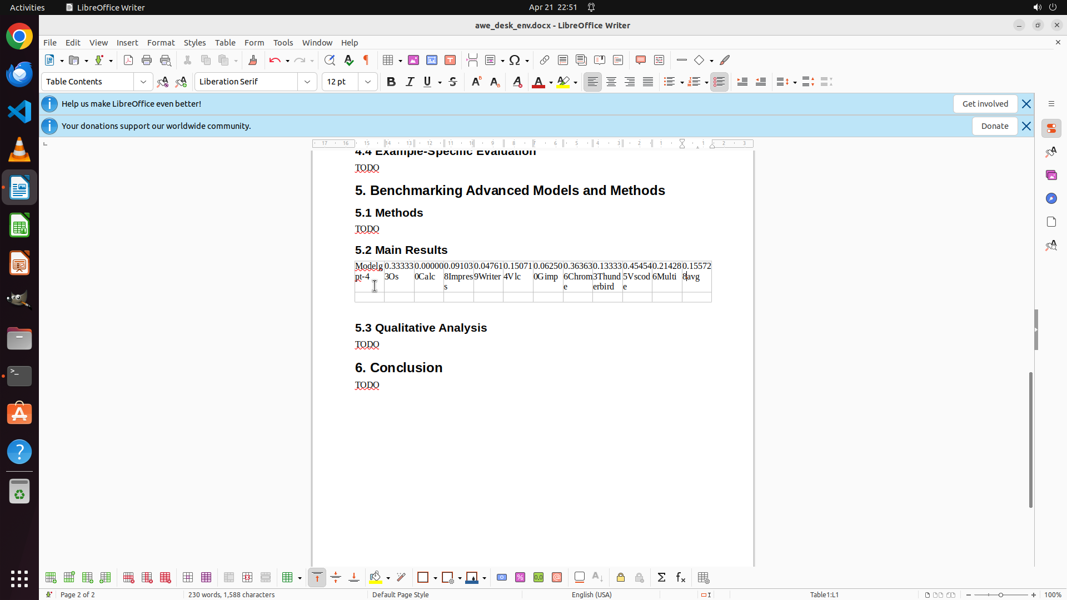Viewport: 1067px width, 600px height.
Task: Open the sidebar Navigator compass icon
Action: (x=1051, y=198)
